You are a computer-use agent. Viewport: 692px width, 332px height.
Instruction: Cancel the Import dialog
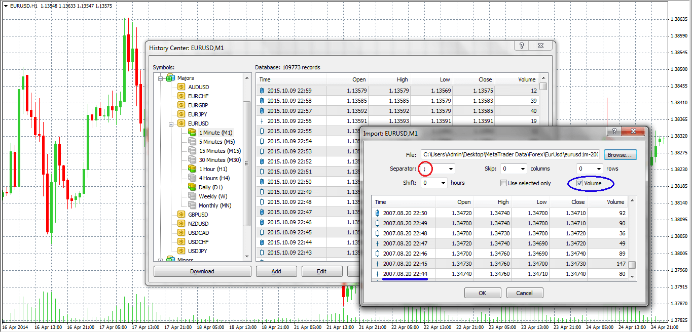click(x=524, y=293)
